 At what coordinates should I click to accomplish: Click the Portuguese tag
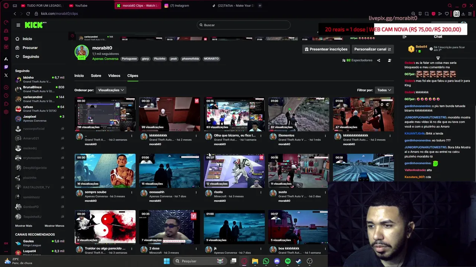[129, 59]
